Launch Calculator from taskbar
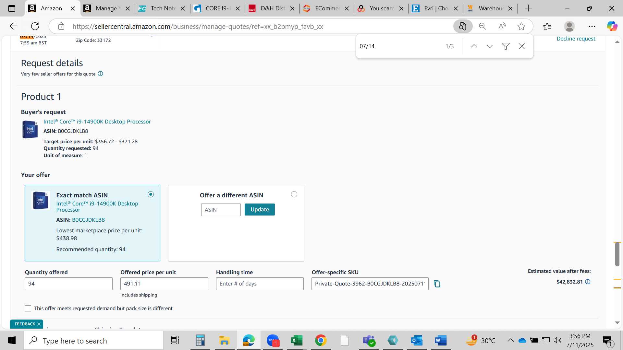The image size is (623, 350). coord(200,341)
